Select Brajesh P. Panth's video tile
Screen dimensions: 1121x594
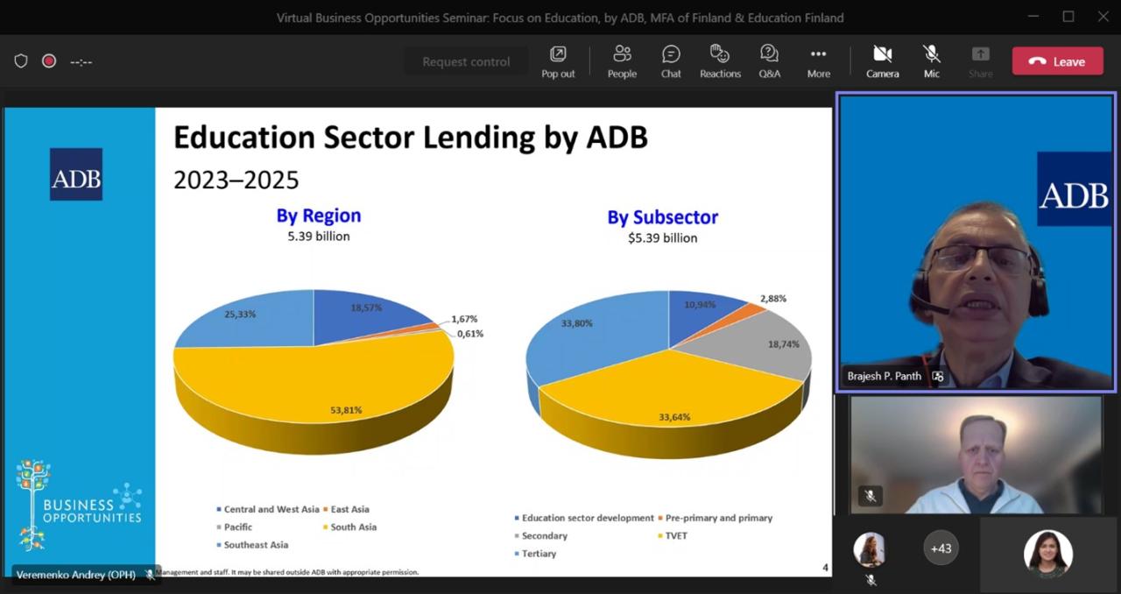976,242
